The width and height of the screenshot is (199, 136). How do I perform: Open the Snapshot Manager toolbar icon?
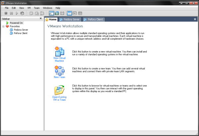[42, 13]
